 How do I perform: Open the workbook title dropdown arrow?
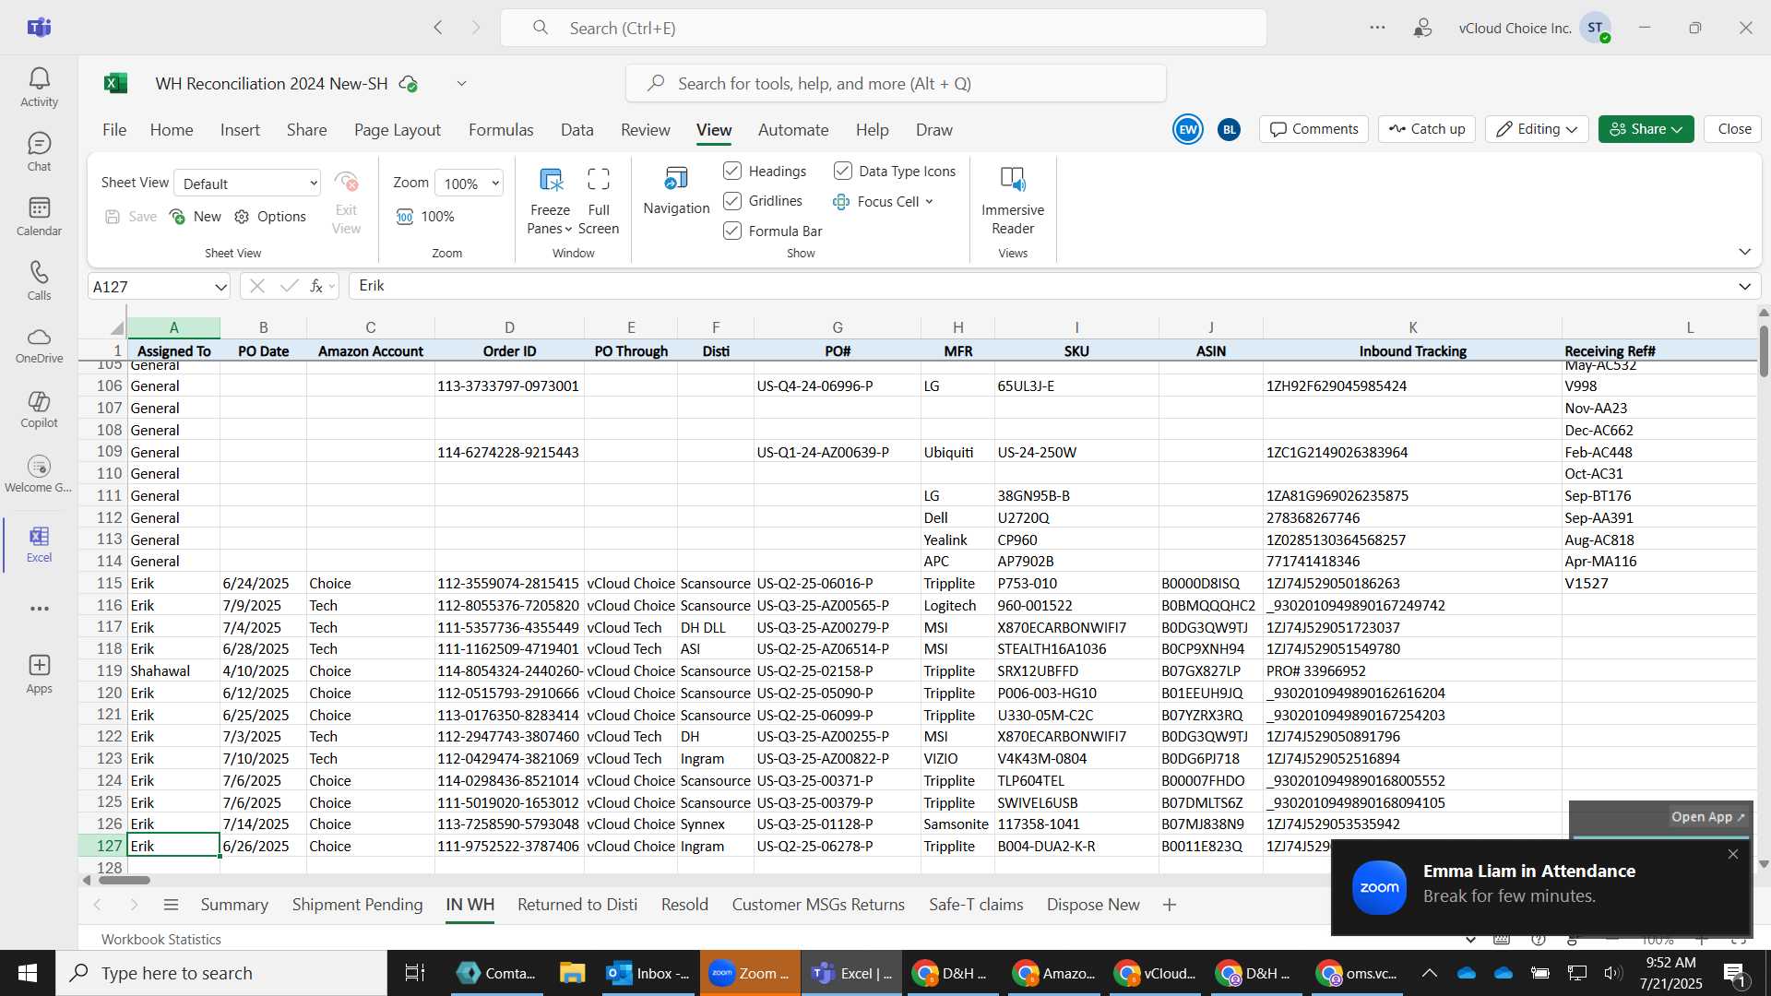point(462,84)
